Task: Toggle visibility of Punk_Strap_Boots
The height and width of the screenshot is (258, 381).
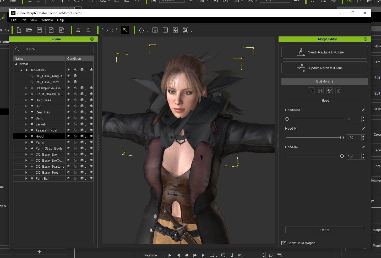Action: 68,148
